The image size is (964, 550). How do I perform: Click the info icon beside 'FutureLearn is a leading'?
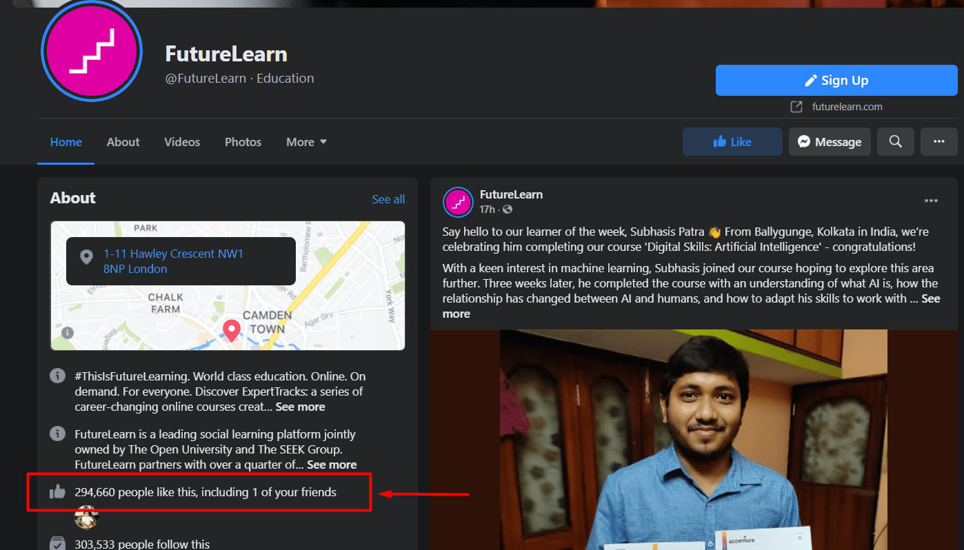coord(57,434)
